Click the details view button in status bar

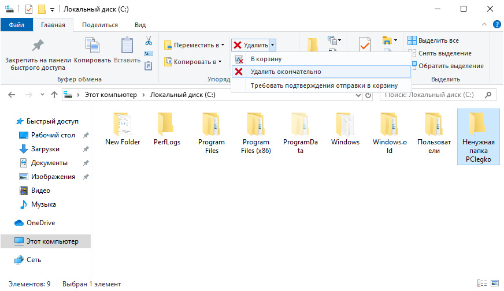point(481,283)
